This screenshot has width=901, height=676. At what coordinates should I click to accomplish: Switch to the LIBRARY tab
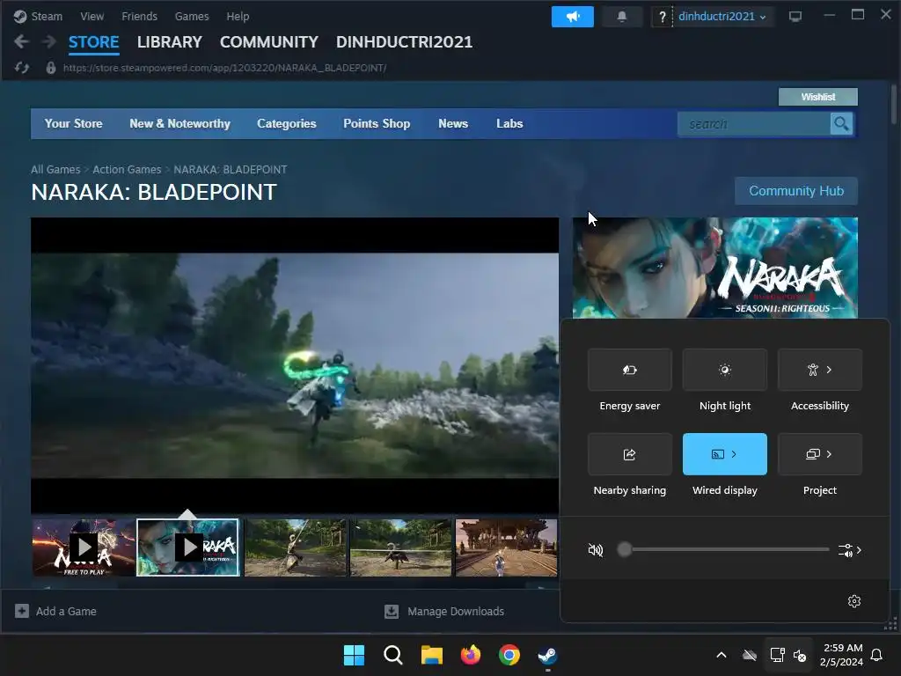(x=170, y=42)
